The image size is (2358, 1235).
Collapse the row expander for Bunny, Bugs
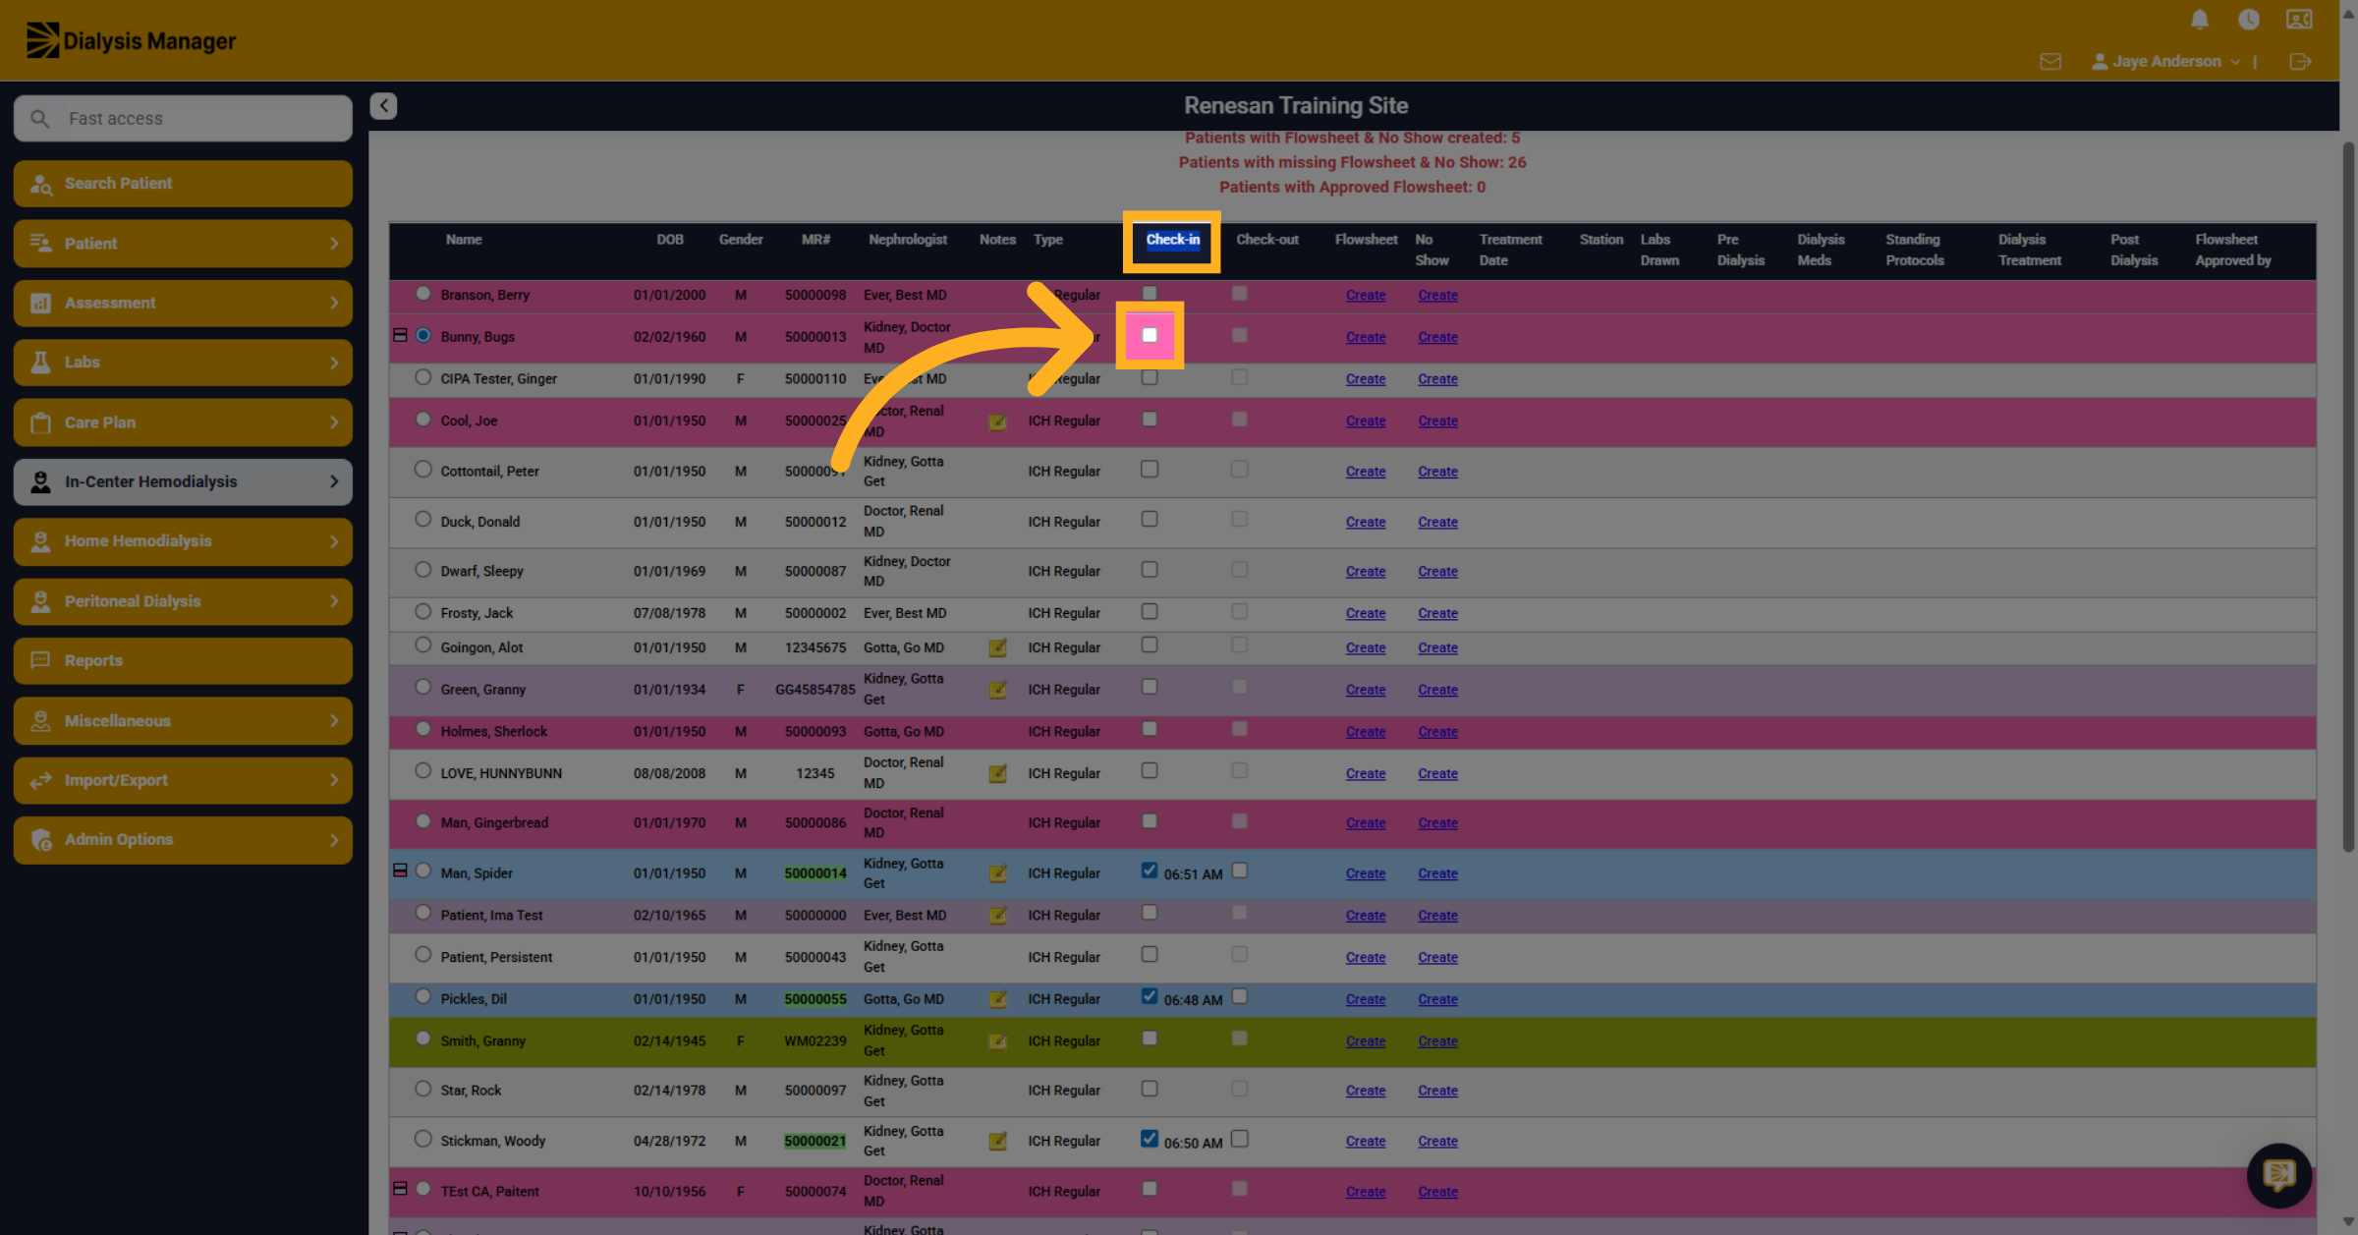tap(400, 335)
